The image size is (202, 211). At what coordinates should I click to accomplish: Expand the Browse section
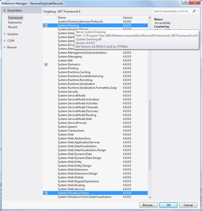(5, 47)
